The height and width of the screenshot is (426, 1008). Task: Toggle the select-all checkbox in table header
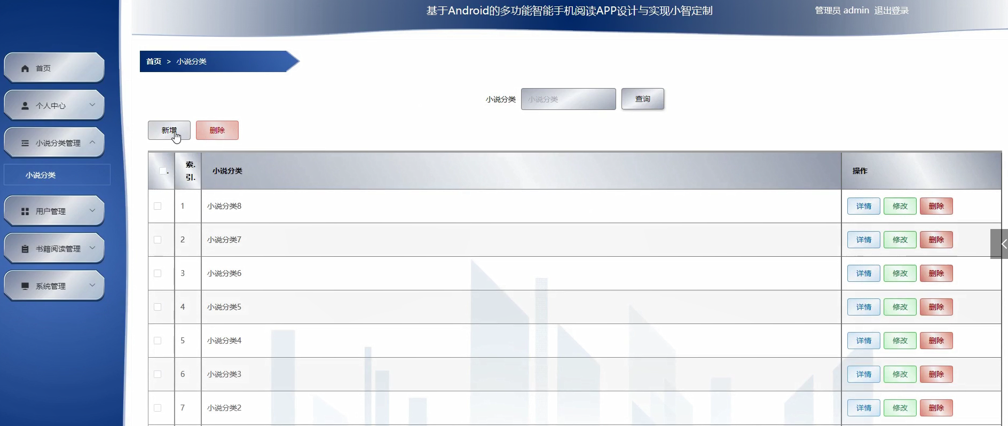163,171
